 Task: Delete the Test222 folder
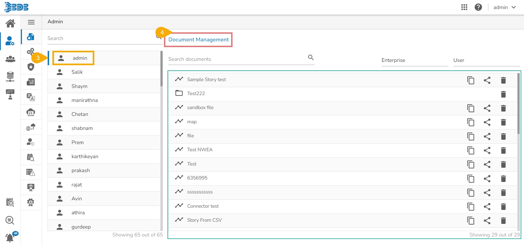point(503,94)
